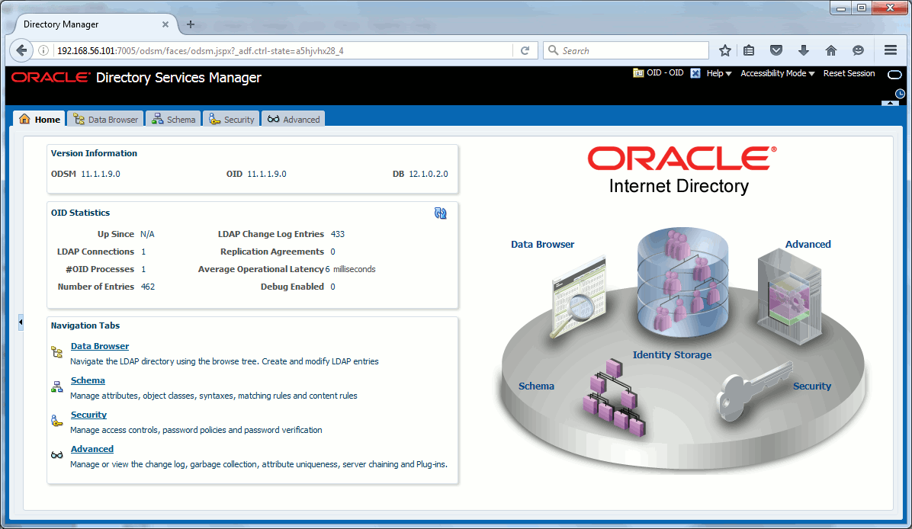Reload the current page
912x529 pixels.
tap(525, 50)
